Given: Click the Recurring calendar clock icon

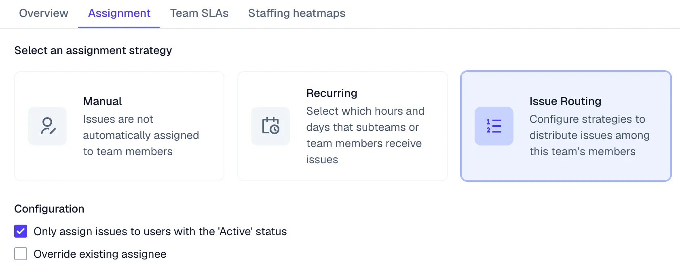Looking at the screenshot, I should (270, 126).
